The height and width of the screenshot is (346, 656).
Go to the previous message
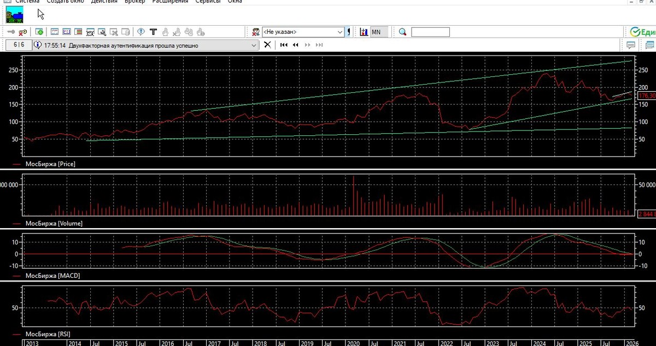[296, 45]
